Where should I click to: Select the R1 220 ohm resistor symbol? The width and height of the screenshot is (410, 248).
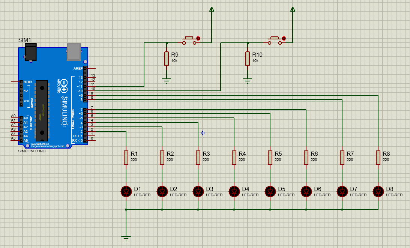125,157
